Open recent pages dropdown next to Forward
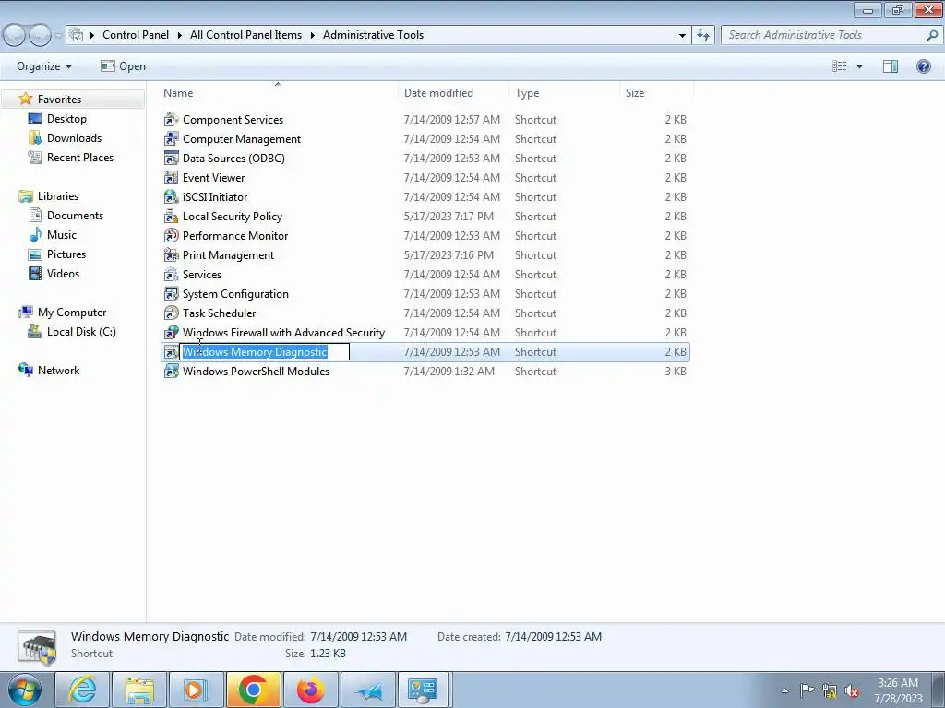Screen dimensions: 945x708 click(58, 36)
